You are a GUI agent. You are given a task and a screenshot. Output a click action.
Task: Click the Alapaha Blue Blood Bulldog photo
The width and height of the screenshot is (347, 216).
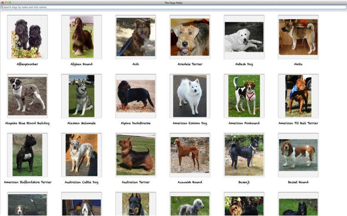tap(27, 96)
